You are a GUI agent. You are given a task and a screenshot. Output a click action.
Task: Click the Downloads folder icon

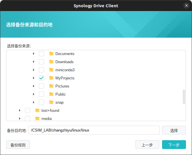(x=51, y=62)
